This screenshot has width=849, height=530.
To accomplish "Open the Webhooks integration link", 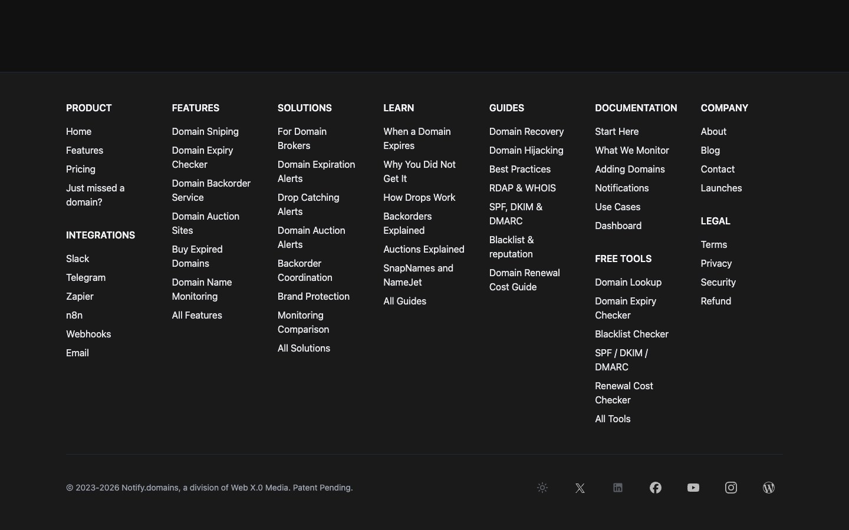I will click(88, 334).
